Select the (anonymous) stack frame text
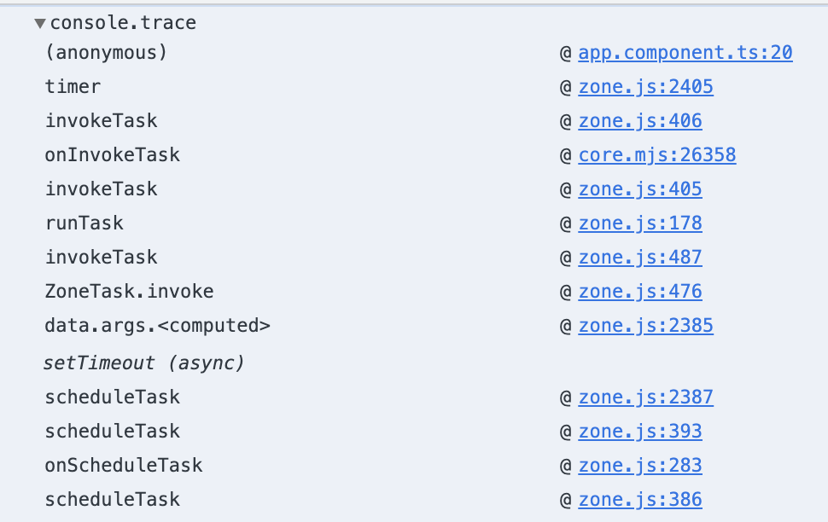828x522 pixels. tap(106, 53)
